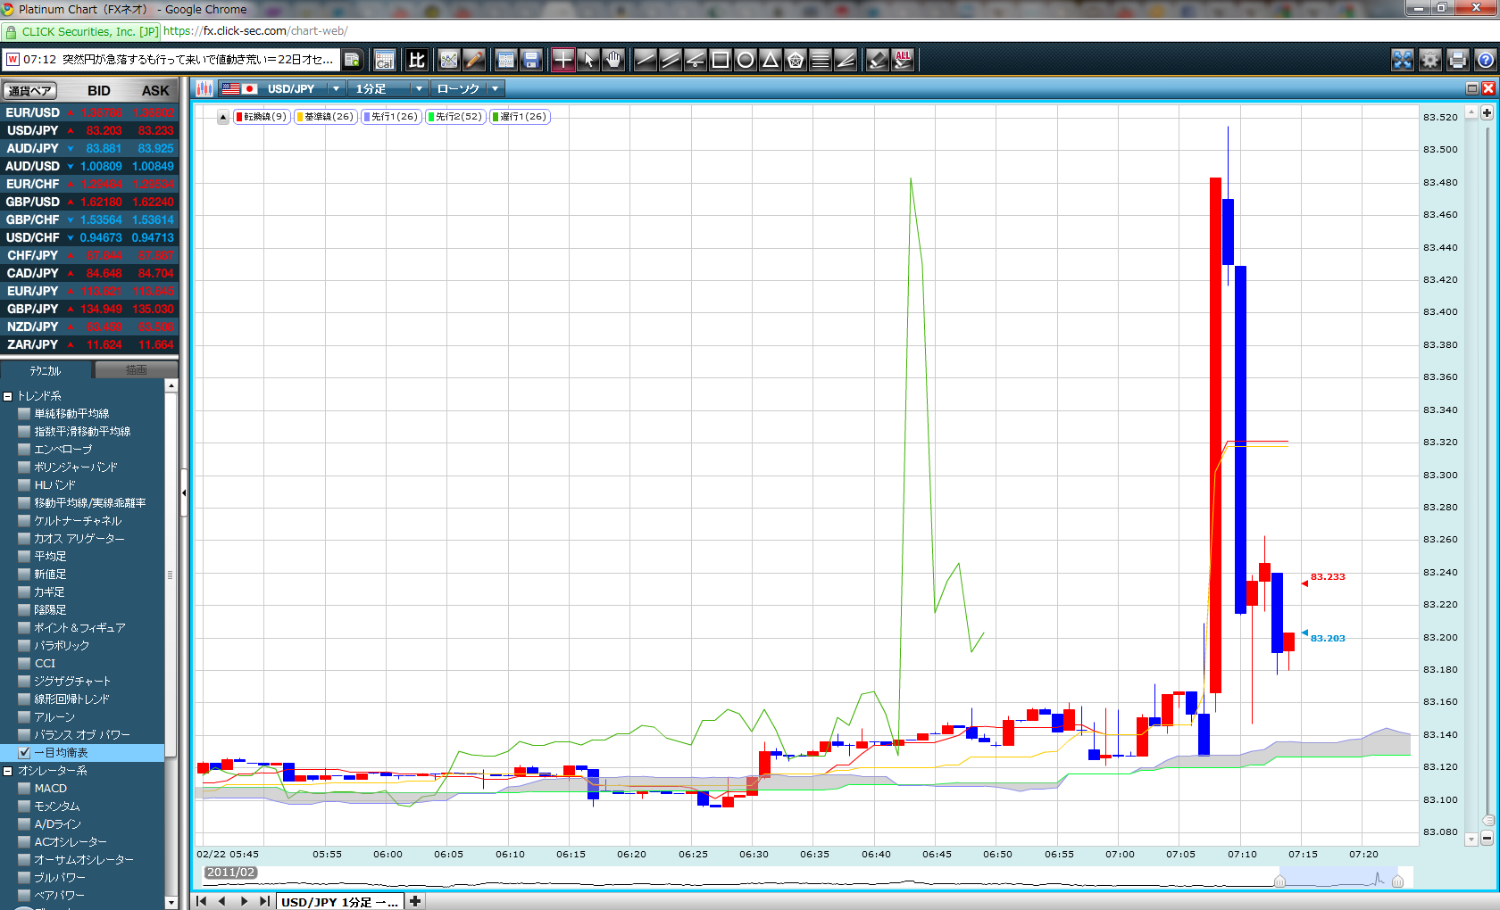
Task: Enable the MACD indicator checkbox
Action: click(25, 789)
